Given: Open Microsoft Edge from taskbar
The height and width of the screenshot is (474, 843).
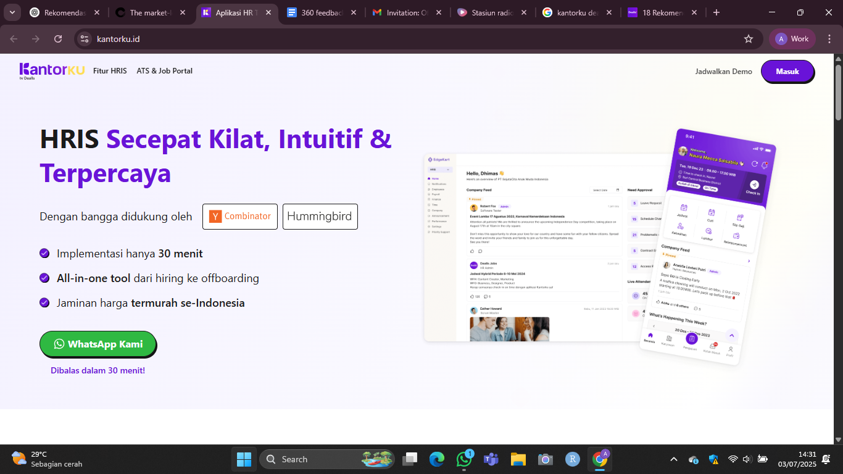Looking at the screenshot, I should [437, 459].
